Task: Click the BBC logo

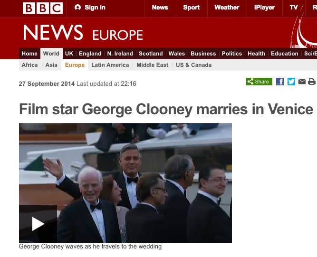Action: click(43, 8)
